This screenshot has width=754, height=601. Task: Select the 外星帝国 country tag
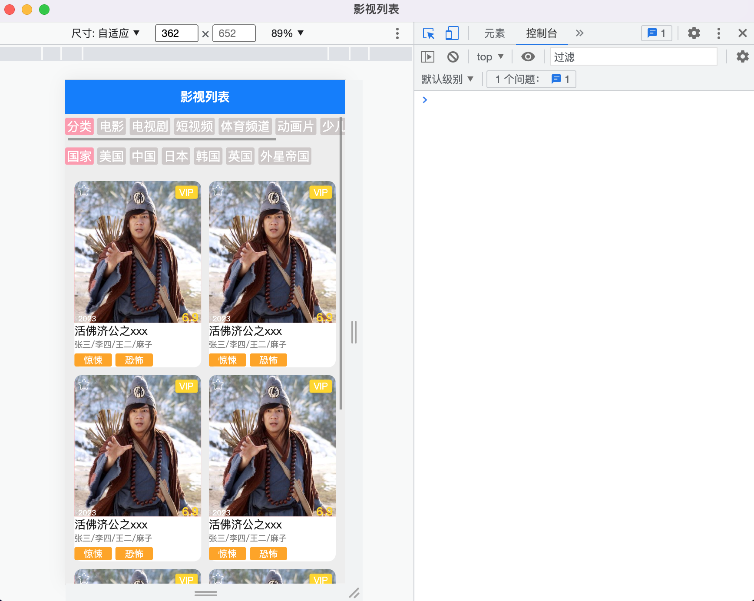(285, 156)
